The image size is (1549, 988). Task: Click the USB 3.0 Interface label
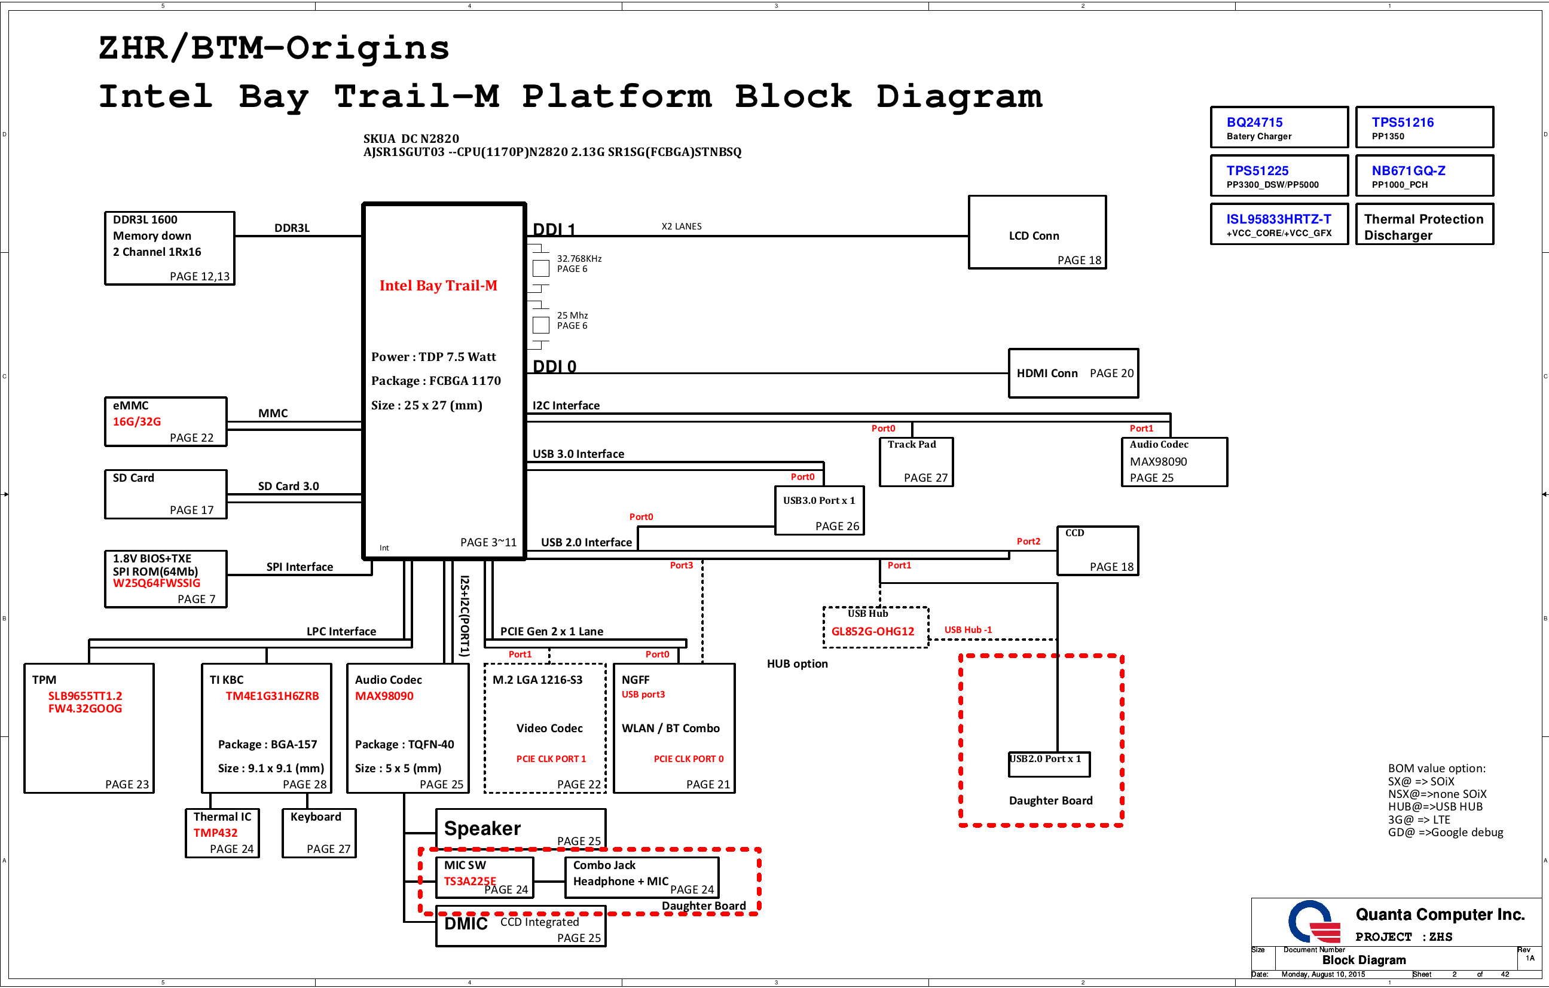(578, 454)
